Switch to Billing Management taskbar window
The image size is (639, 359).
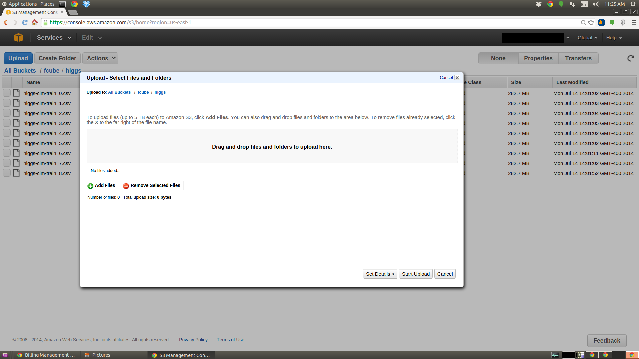(46, 355)
